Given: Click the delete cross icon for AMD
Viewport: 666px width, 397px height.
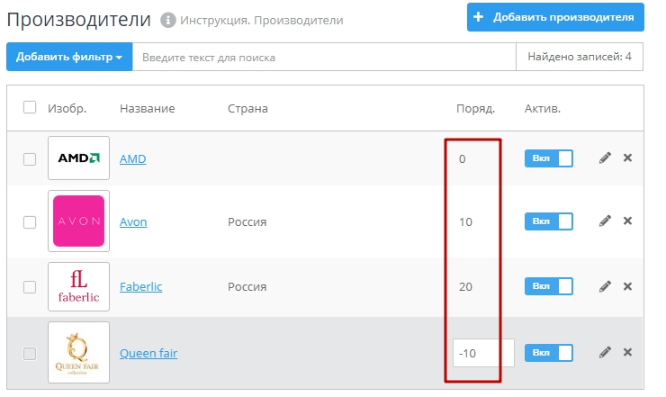Looking at the screenshot, I should point(627,158).
